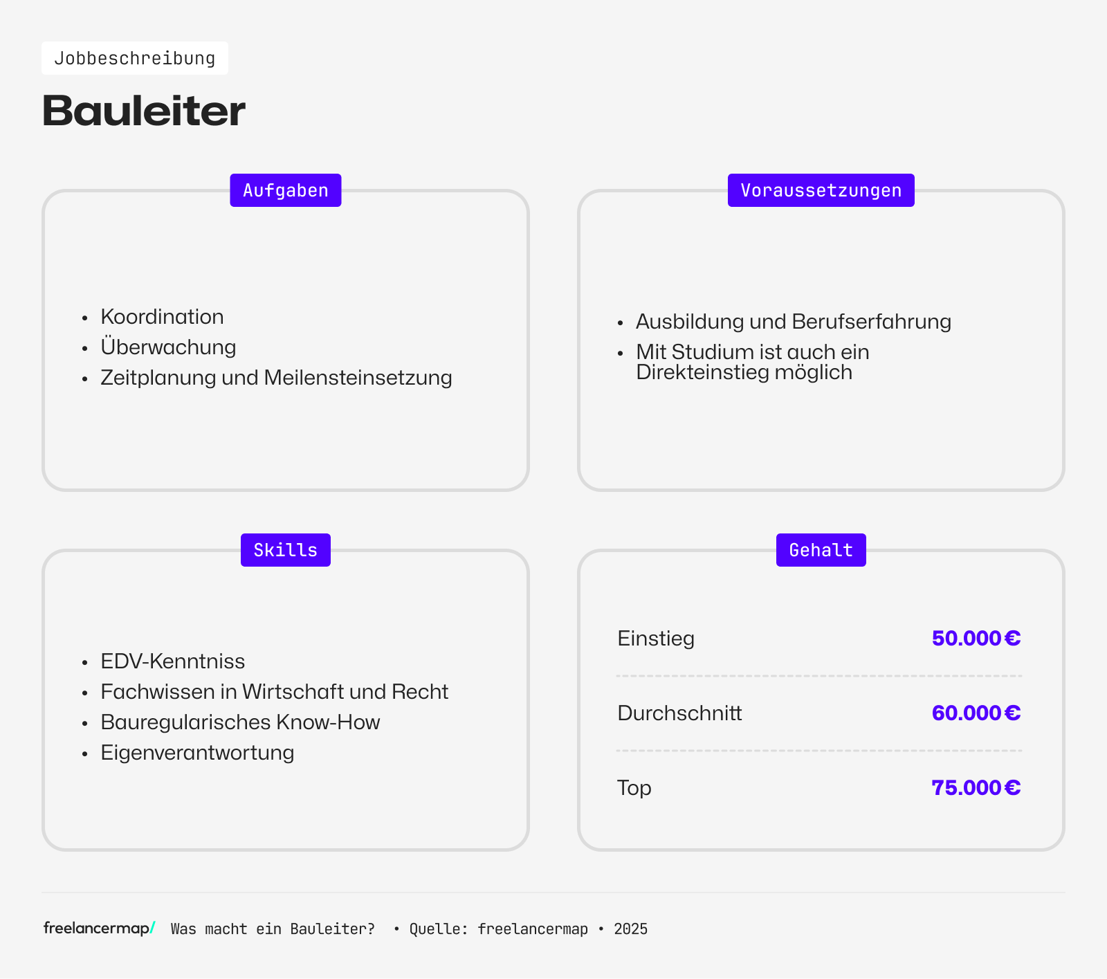Click the 'Was macht ein Bauleiter?' footer text
Screen dimensions: 1107x979
point(273,929)
